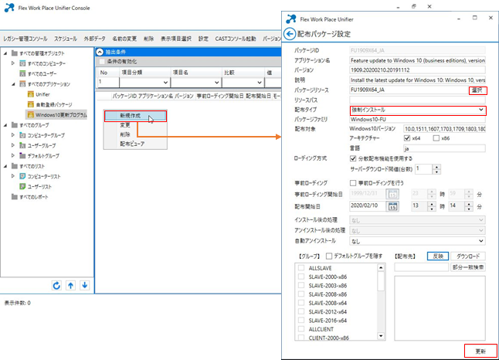Image resolution: width=499 pixels, height=360 pixels.
Task: Check デフォルトグループを隠す checkbox
Action: pyautogui.click(x=329, y=256)
